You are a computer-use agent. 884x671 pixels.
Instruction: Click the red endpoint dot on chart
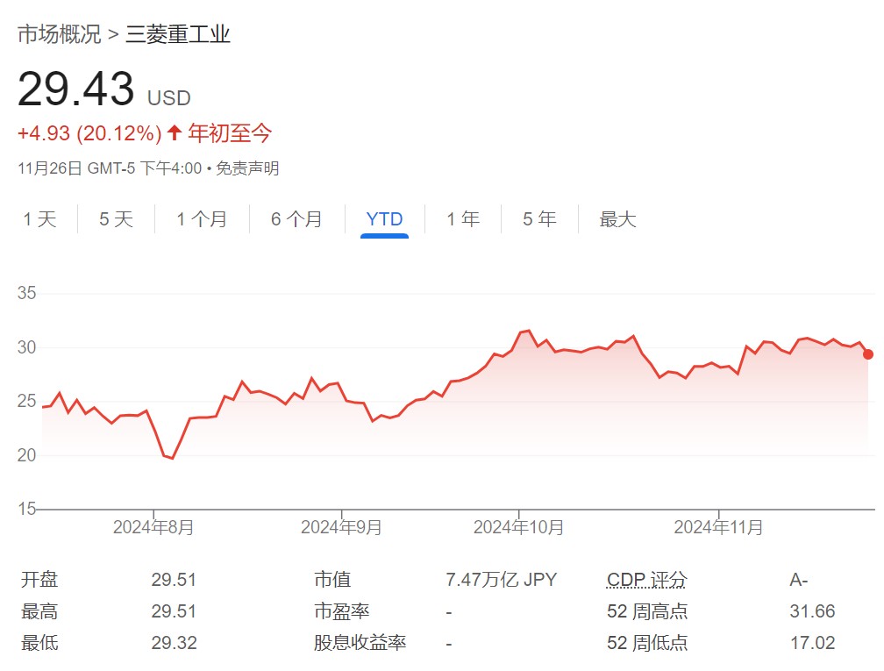[x=868, y=354]
